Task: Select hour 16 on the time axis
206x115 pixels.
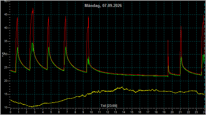Action: (140, 112)
